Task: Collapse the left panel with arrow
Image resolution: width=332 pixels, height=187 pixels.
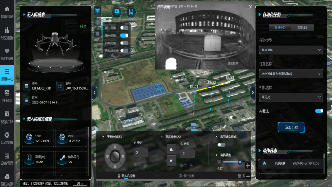Action: (x=94, y=93)
